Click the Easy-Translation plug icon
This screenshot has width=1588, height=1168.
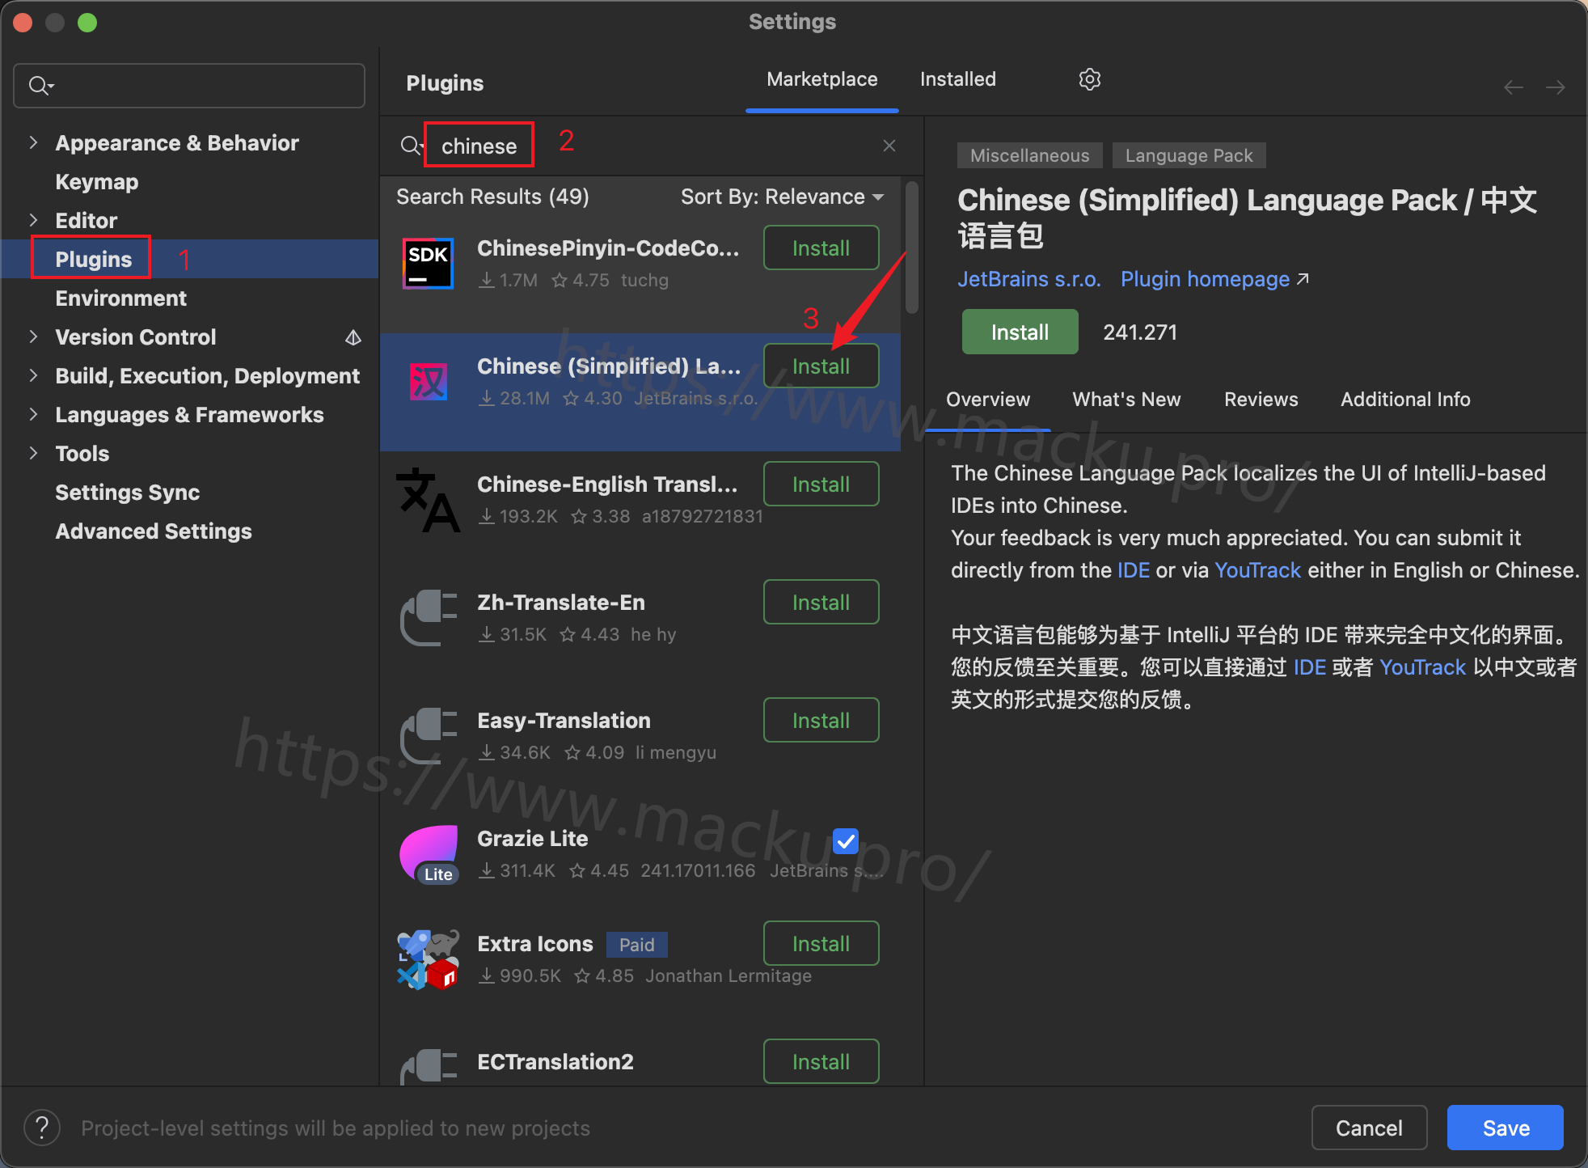tap(428, 736)
